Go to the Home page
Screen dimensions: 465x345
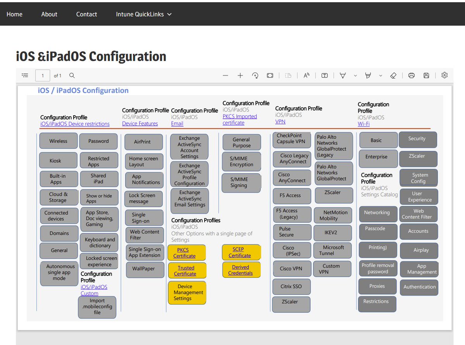14,14
